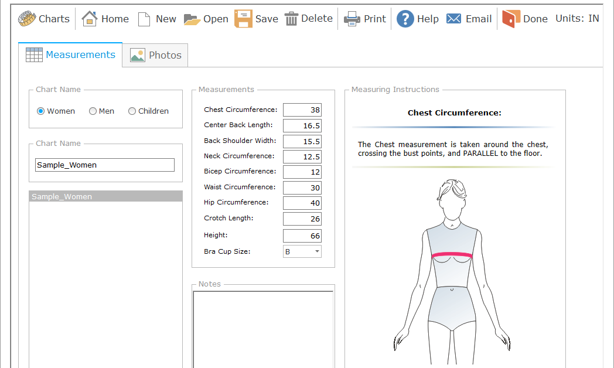Go to Home using the house icon
The height and width of the screenshot is (368, 614).
[90, 19]
